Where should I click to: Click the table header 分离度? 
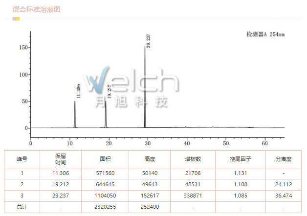click(x=284, y=159)
